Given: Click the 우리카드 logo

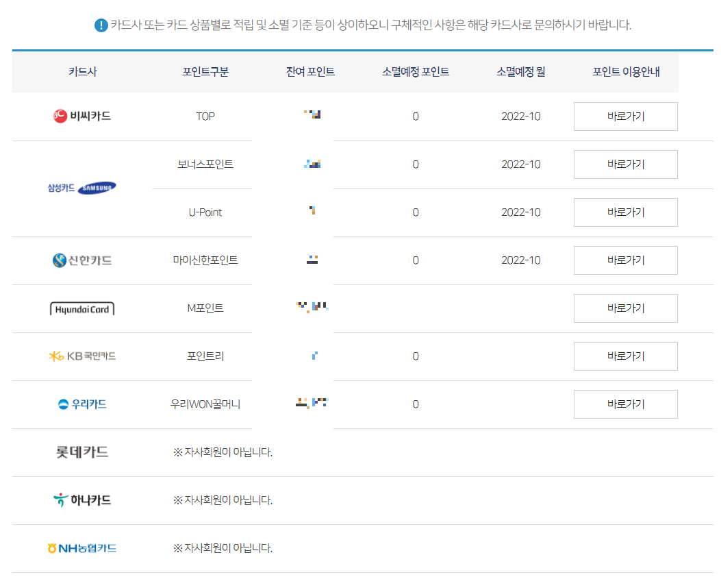Looking at the screenshot, I should coord(82,404).
